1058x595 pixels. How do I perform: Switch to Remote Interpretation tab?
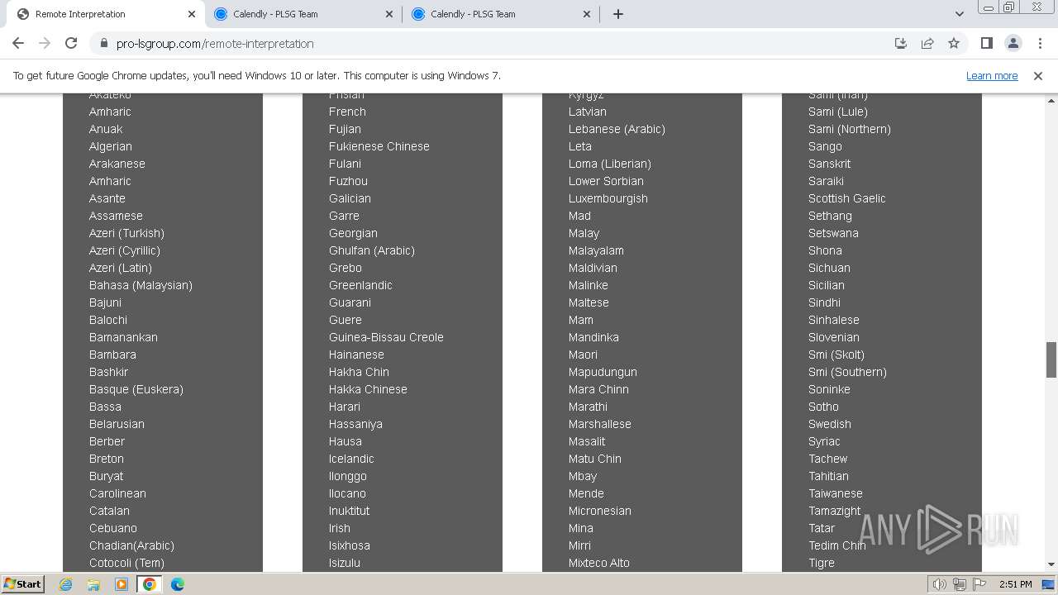[x=105, y=14]
